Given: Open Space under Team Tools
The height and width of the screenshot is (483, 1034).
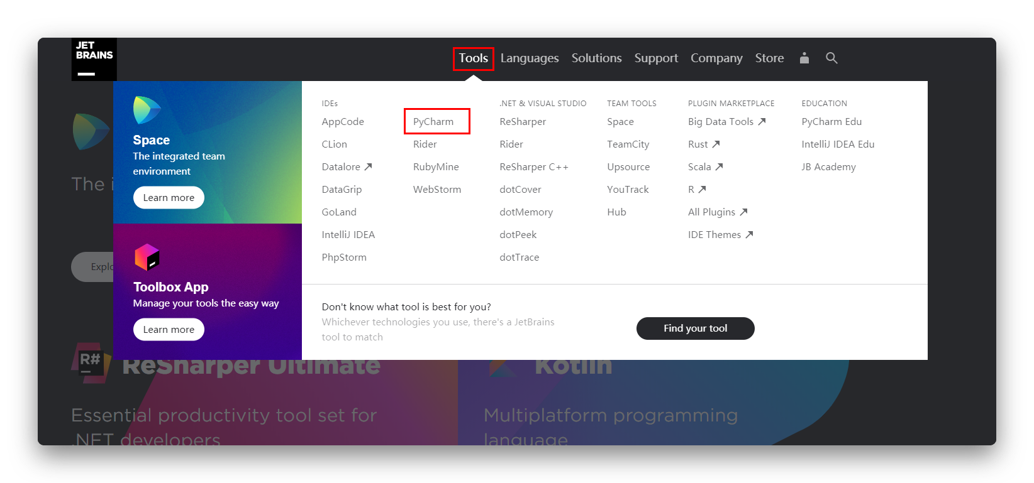Looking at the screenshot, I should [x=621, y=121].
